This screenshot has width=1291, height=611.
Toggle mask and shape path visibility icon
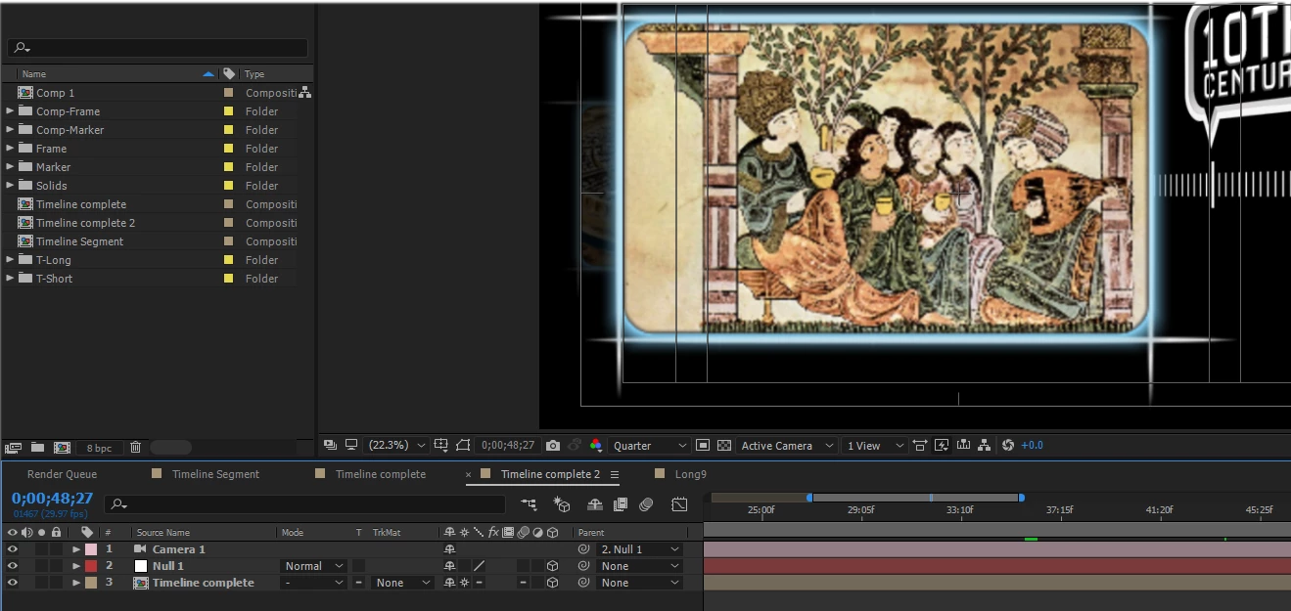(463, 445)
